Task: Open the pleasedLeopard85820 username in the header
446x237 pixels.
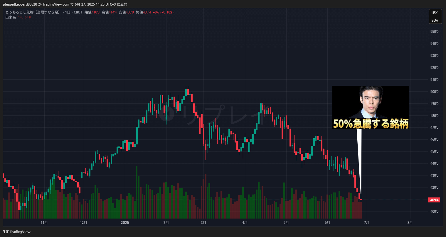Action: pyautogui.click(x=20, y=4)
